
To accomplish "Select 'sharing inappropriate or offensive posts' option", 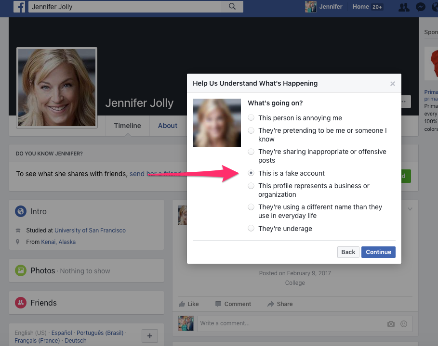I will tap(251, 152).
